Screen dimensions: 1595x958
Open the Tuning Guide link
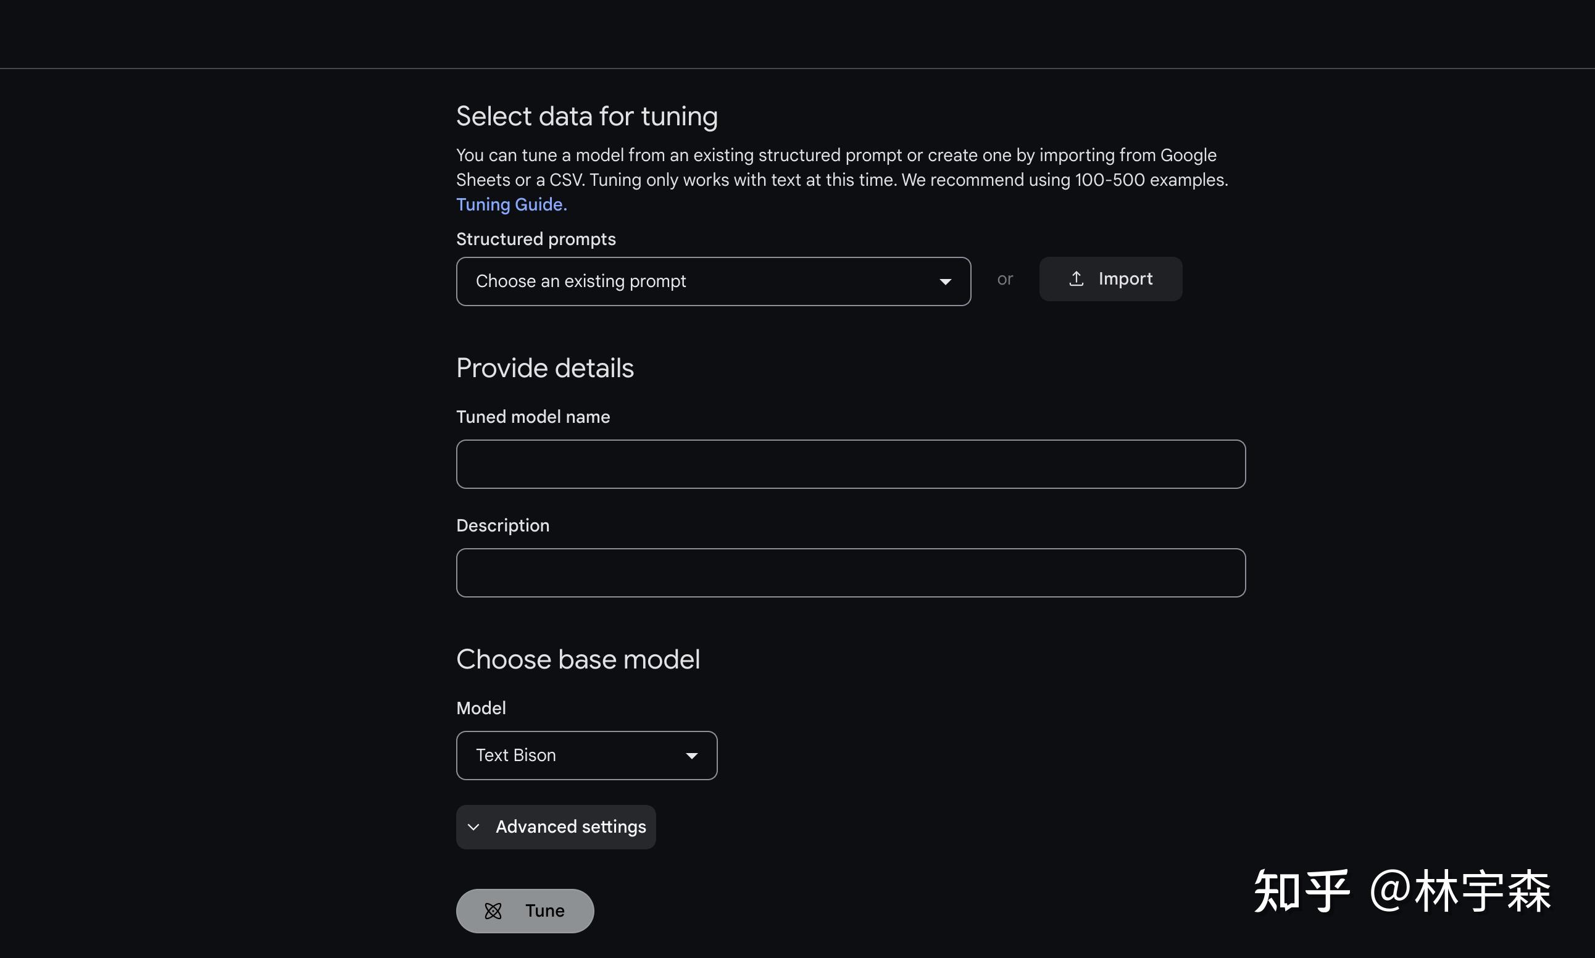[511, 205]
